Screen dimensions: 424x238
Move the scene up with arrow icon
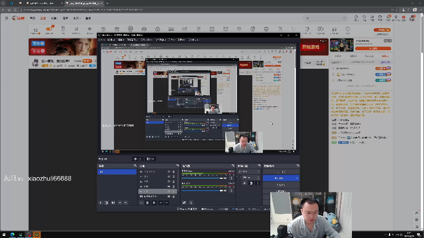pyautogui.click(x=120, y=203)
